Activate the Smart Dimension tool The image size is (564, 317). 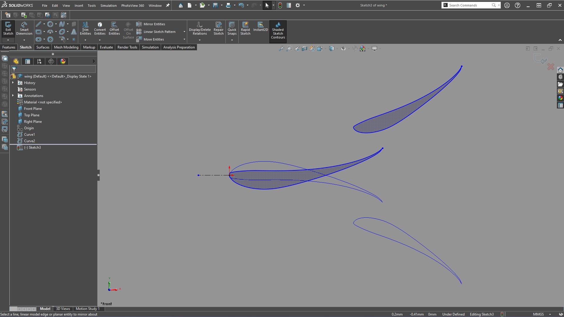(x=24, y=29)
